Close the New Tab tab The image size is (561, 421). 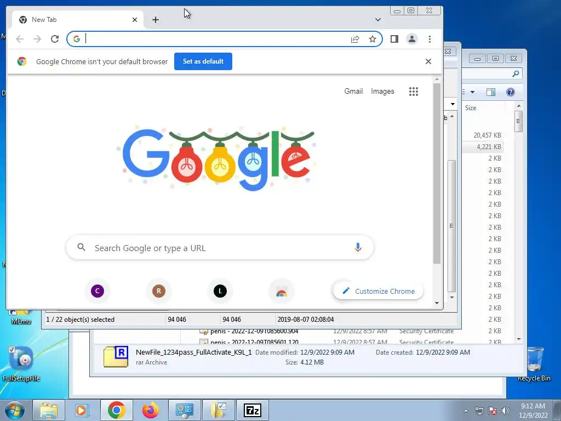[x=135, y=20]
